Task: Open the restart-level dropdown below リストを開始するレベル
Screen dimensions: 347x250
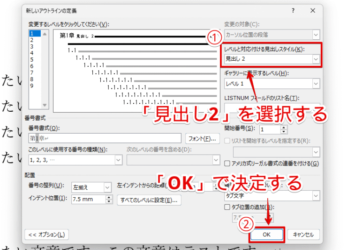Action: point(316,152)
